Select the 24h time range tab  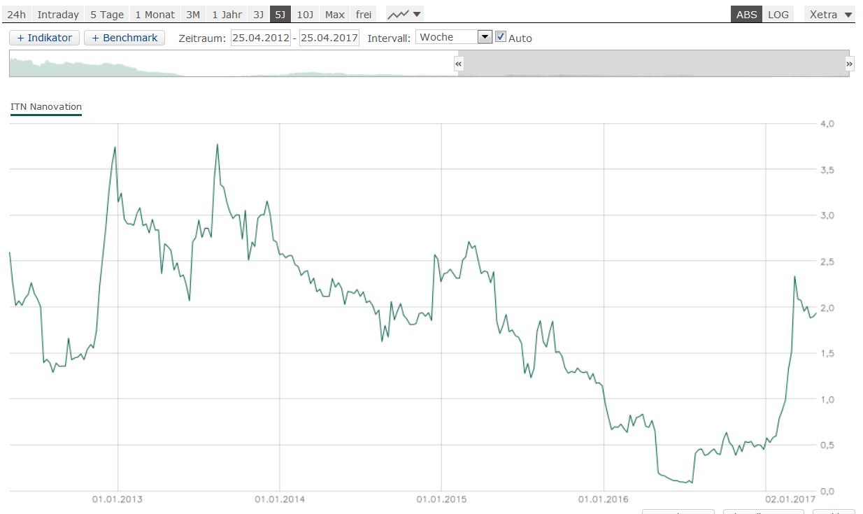(17, 14)
